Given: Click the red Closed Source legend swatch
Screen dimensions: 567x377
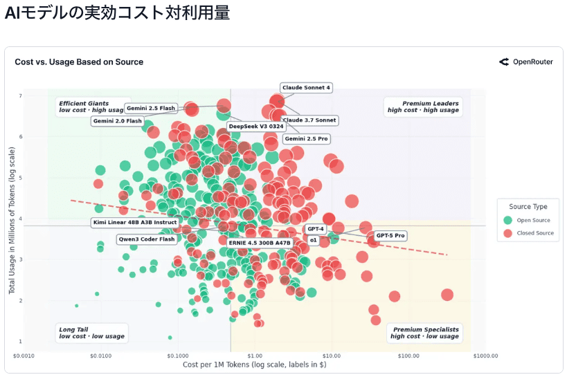Looking at the screenshot, I should click(507, 233).
